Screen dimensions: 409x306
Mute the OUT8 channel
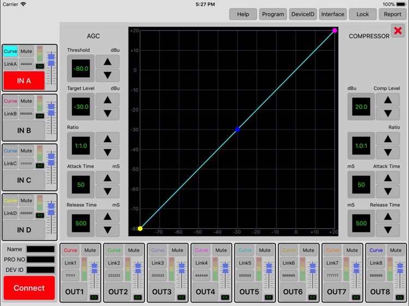(x=396, y=250)
